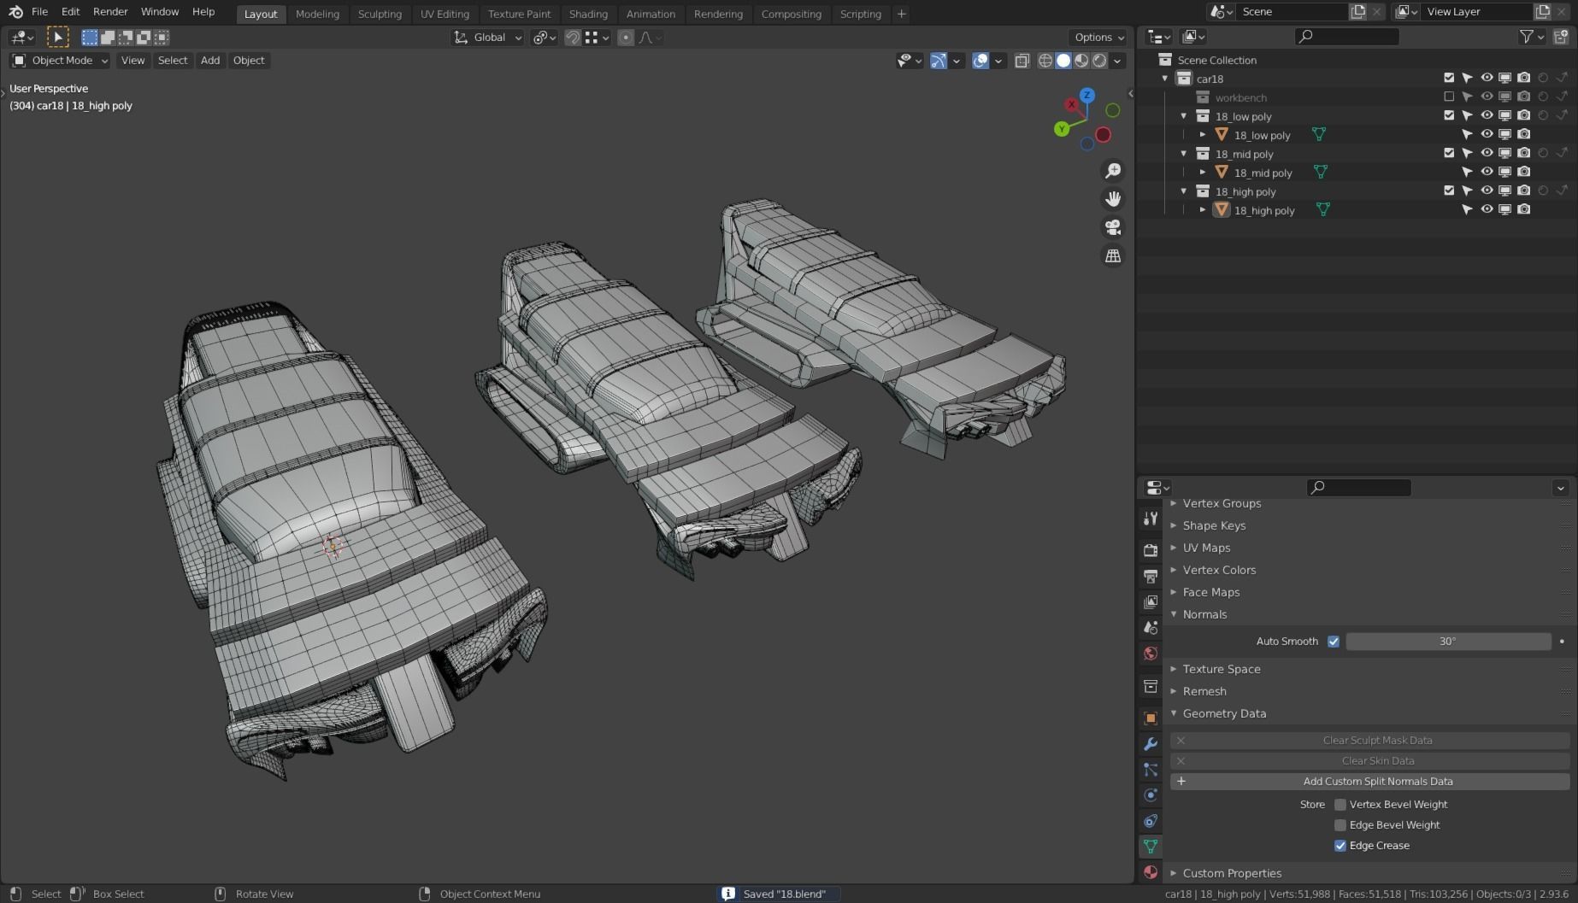Switch to the Sculpting workspace tab

[x=380, y=14]
